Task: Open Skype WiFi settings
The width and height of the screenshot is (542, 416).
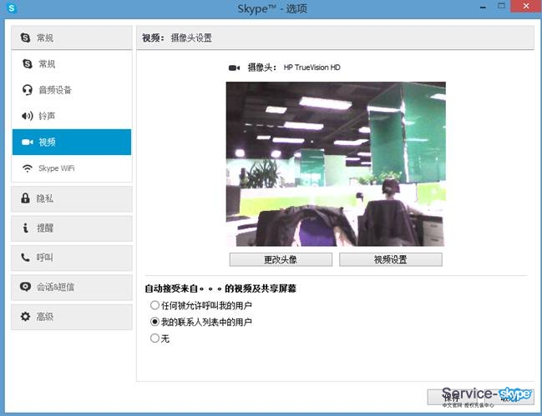Action: tap(72, 168)
